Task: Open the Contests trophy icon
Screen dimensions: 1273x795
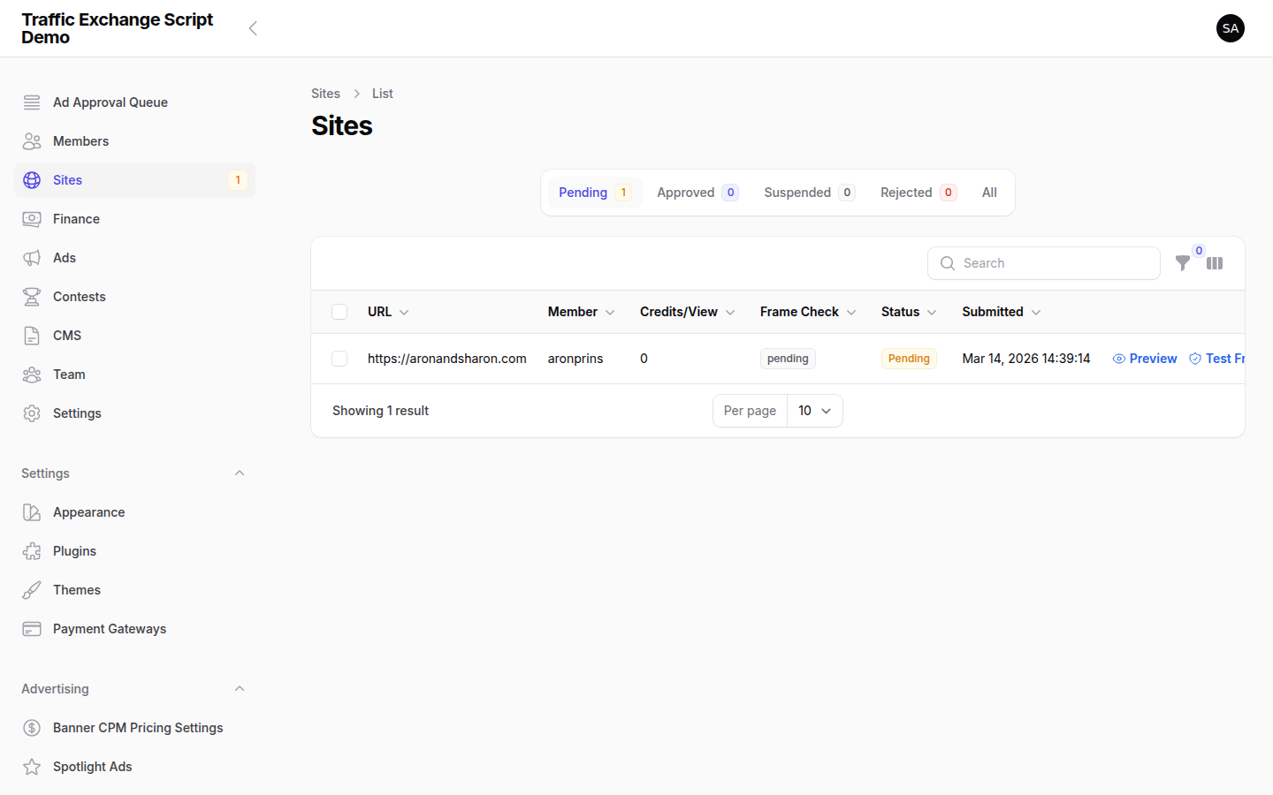Action: [x=32, y=296]
